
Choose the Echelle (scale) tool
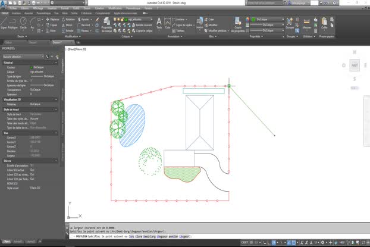[x=67, y=31]
